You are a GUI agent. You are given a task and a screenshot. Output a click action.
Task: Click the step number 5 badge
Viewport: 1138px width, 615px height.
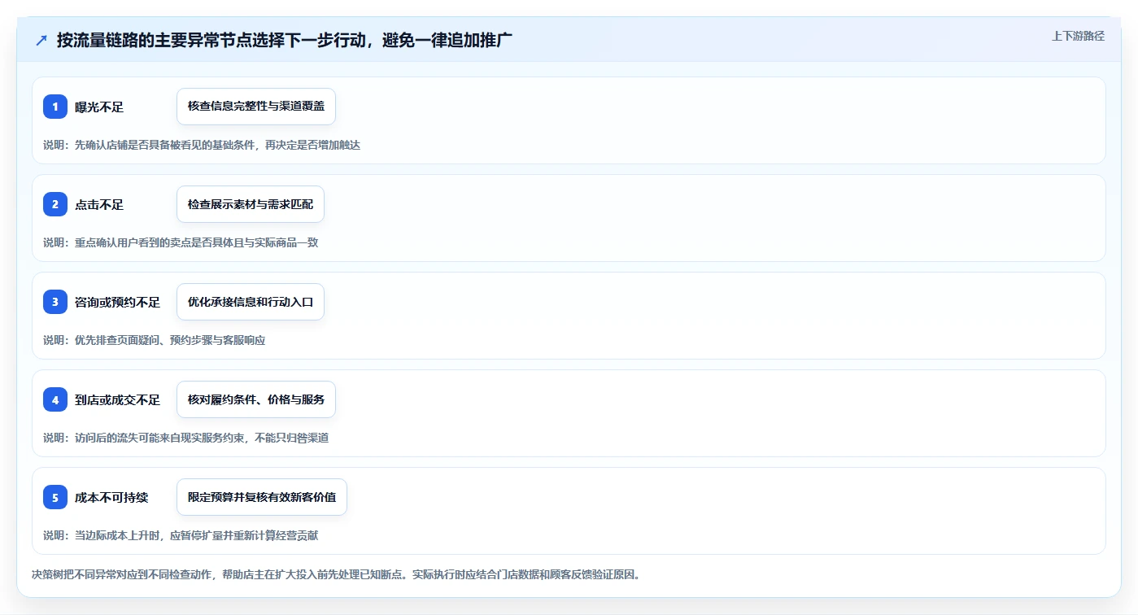tap(55, 497)
